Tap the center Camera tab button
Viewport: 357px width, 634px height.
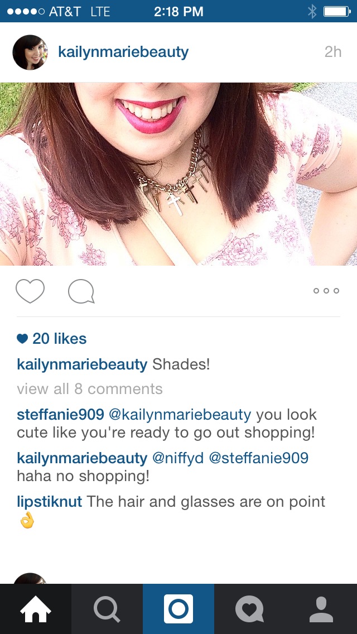(x=178, y=609)
